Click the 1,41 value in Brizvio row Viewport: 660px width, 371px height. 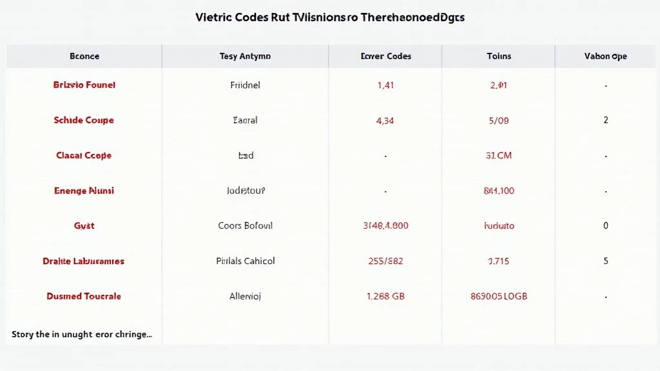(385, 85)
